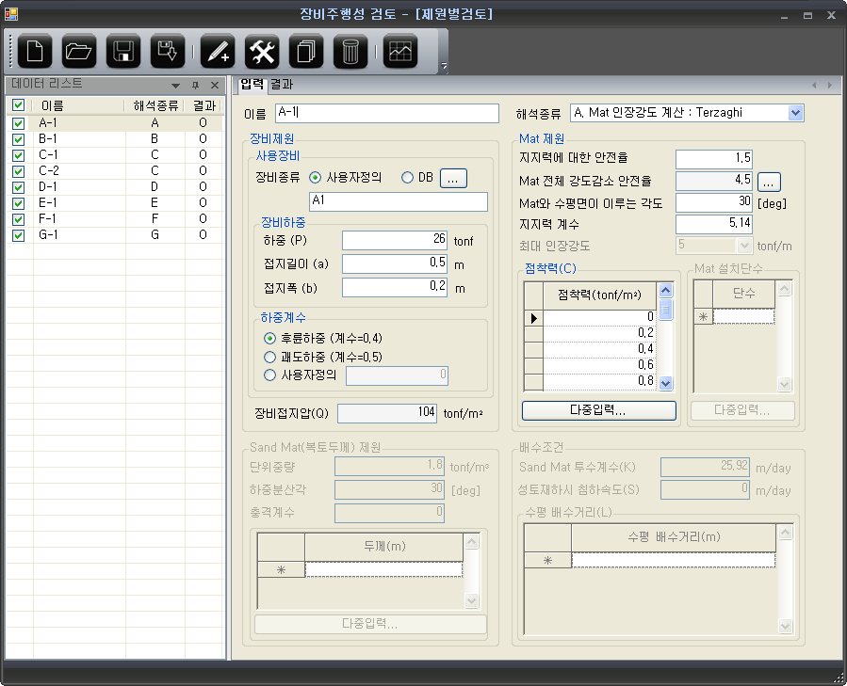The height and width of the screenshot is (686, 847).
Task: Click the 접지길이 (a) input field
Action: [x=395, y=263]
